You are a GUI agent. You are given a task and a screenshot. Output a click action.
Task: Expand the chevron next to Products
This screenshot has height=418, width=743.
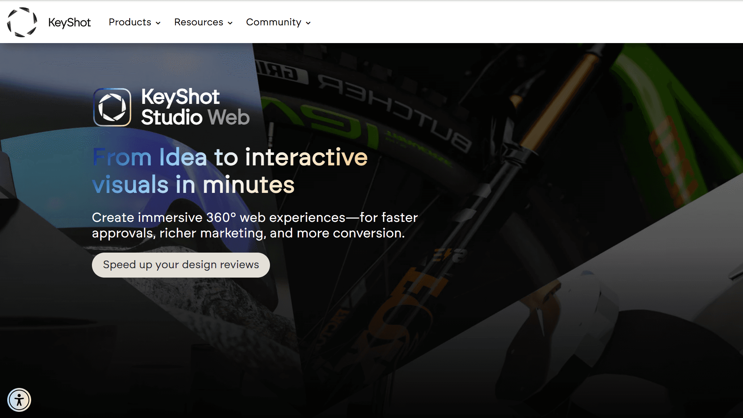(158, 23)
